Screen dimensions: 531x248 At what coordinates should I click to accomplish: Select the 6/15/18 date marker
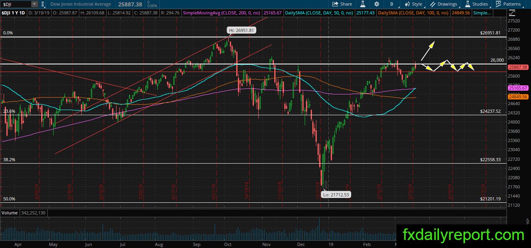[x=102, y=192]
